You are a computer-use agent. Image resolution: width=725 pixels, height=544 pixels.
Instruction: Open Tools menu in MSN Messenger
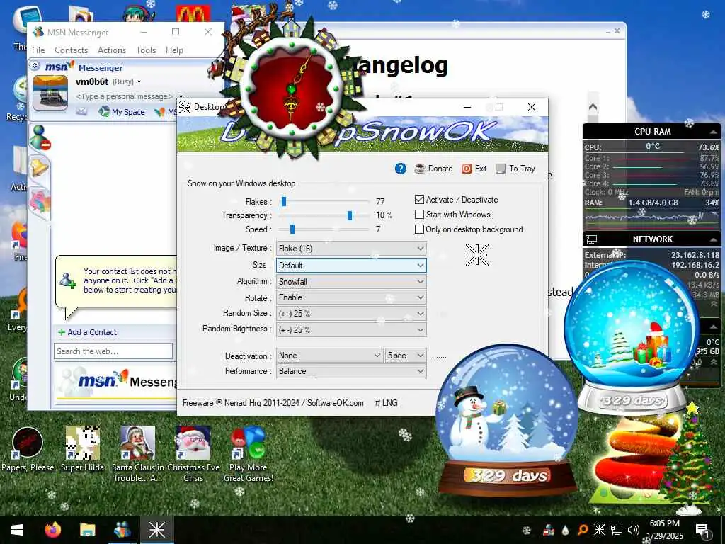point(146,50)
